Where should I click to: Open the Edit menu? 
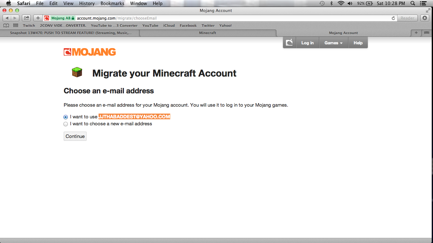(53, 3)
